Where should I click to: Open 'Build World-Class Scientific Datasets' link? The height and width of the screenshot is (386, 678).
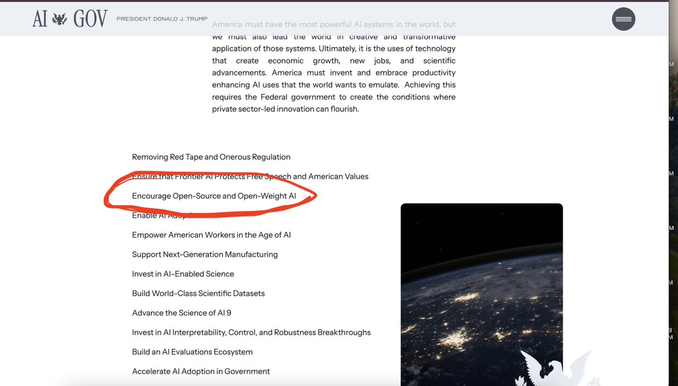tap(198, 293)
